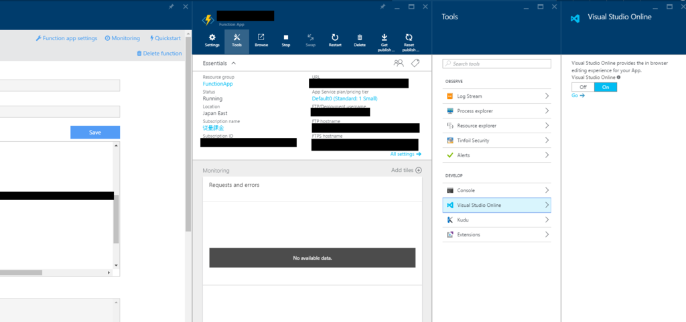Click the Visual Studio Online blade logo
Screen dimensions: 686x322
pyautogui.click(x=575, y=19)
